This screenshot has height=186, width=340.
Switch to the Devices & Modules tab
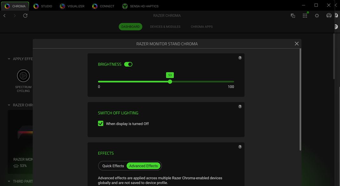click(165, 27)
